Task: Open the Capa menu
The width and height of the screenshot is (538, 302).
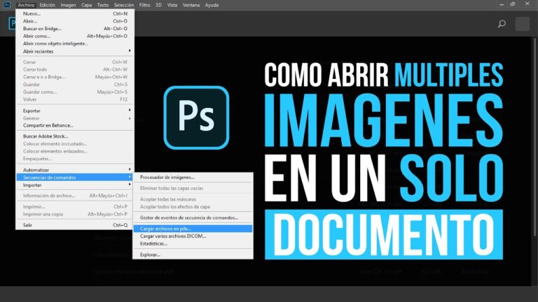Action: click(x=86, y=5)
